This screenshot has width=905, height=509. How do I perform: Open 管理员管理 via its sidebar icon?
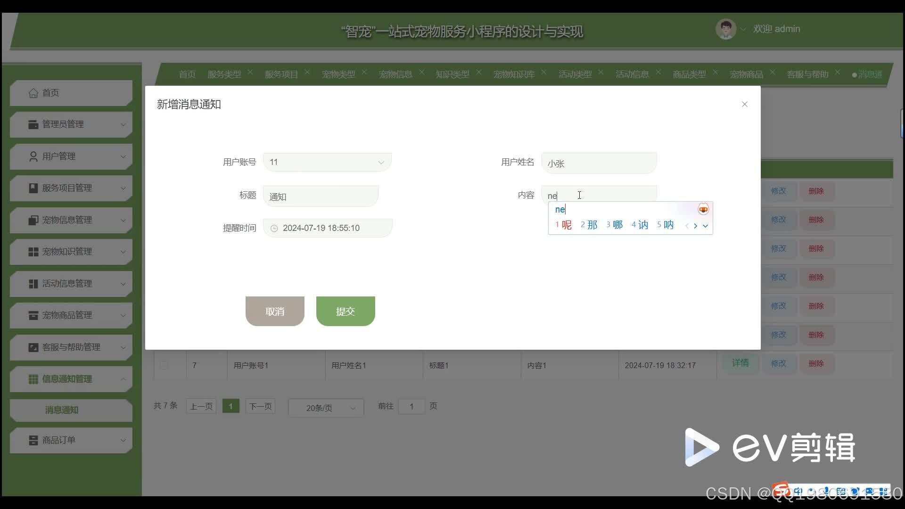[x=32, y=124]
